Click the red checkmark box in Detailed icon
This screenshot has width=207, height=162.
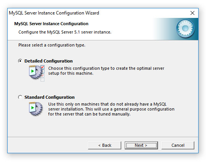point(42,67)
